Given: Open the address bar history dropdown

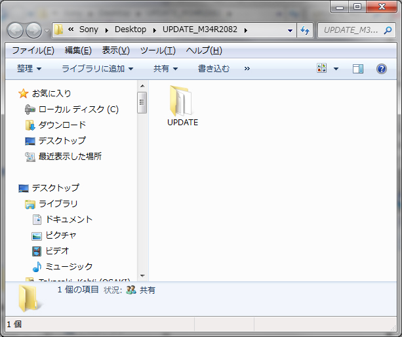Looking at the screenshot, I should [291, 30].
